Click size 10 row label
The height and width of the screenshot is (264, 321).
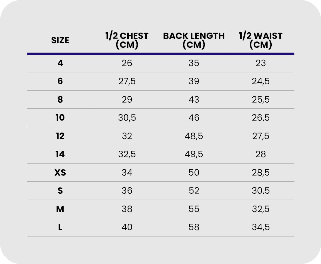point(60,118)
